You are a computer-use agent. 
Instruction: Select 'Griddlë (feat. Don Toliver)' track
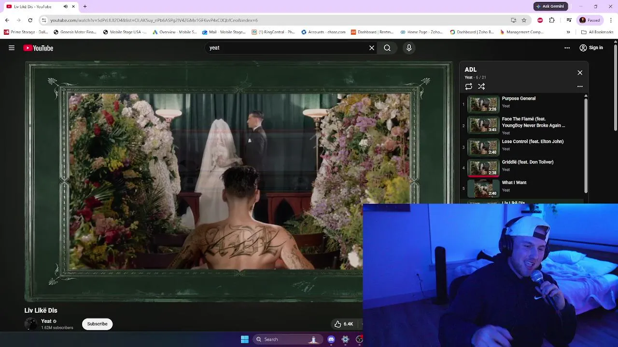522,167
